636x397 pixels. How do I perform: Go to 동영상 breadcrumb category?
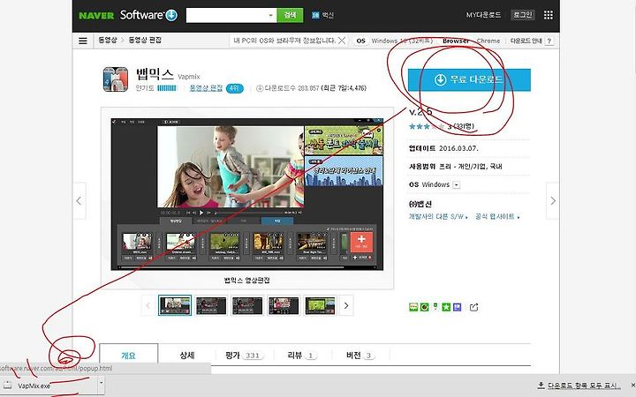(108, 40)
